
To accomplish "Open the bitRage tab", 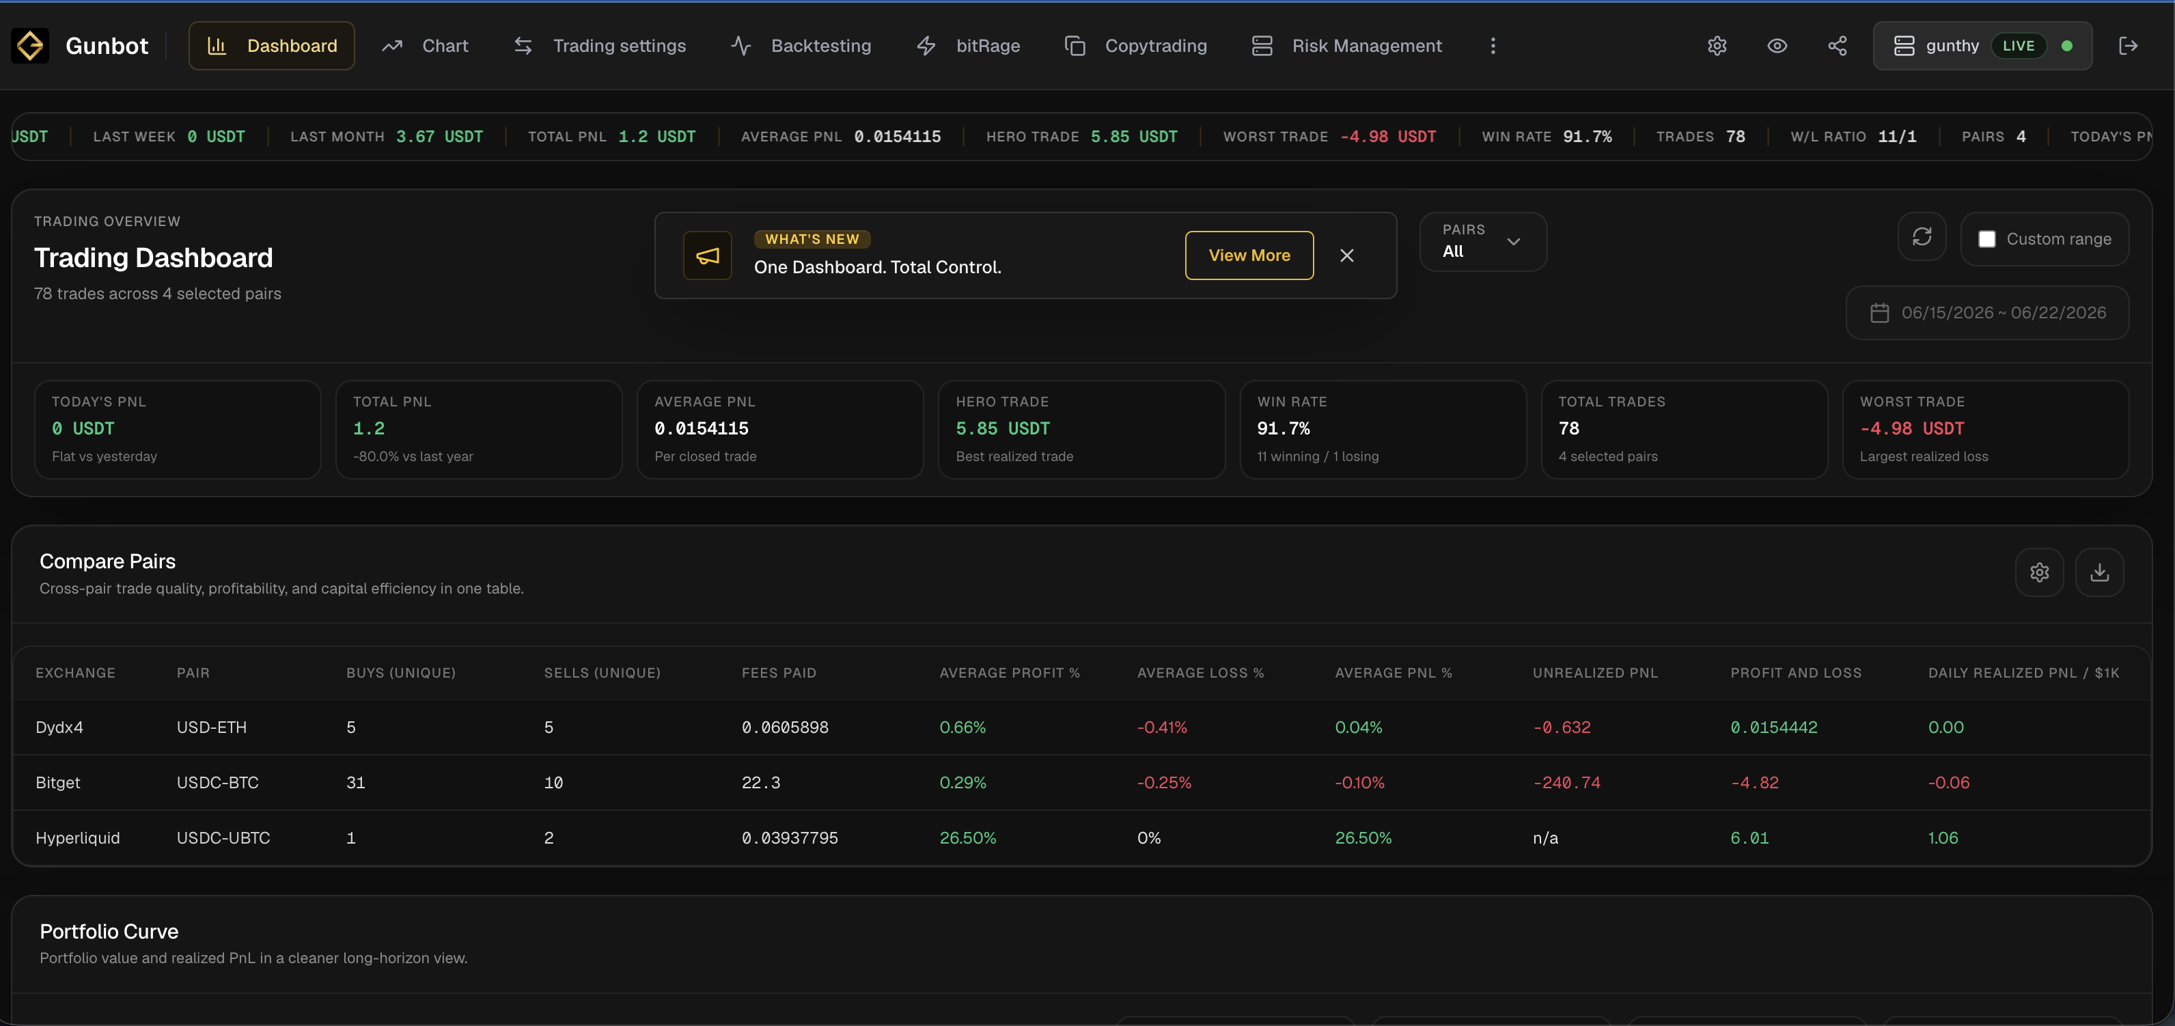I will click(969, 46).
